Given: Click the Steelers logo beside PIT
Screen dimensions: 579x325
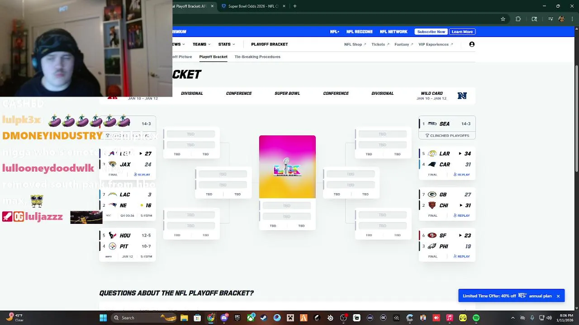Looking at the screenshot, I should [112, 246].
